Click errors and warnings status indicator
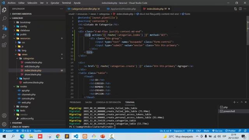The width and height of the screenshot is (249, 140). click(26, 131)
